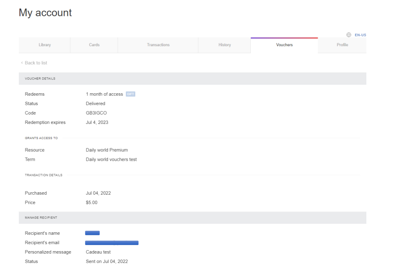The height and width of the screenshot is (272, 400).
Task: Go to the Transactions tab
Action: coord(158,45)
